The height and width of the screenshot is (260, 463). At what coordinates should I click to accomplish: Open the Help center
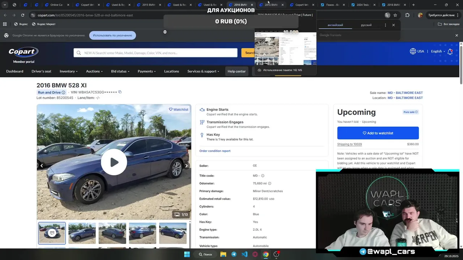pyautogui.click(x=237, y=71)
